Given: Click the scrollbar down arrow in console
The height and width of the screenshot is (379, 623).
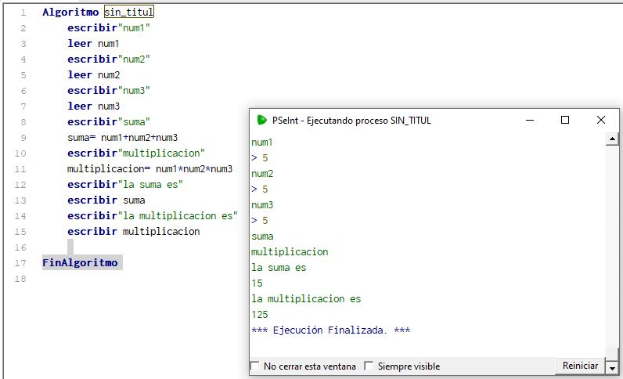Looking at the screenshot, I should [613, 366].
